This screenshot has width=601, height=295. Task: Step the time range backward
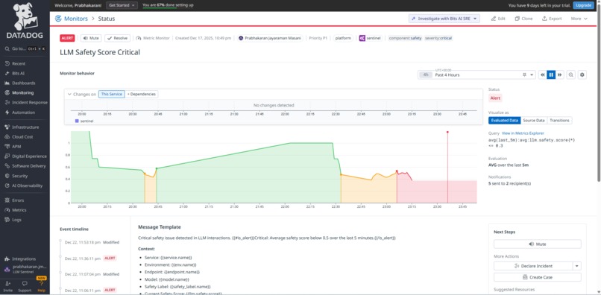click(543, 74)
